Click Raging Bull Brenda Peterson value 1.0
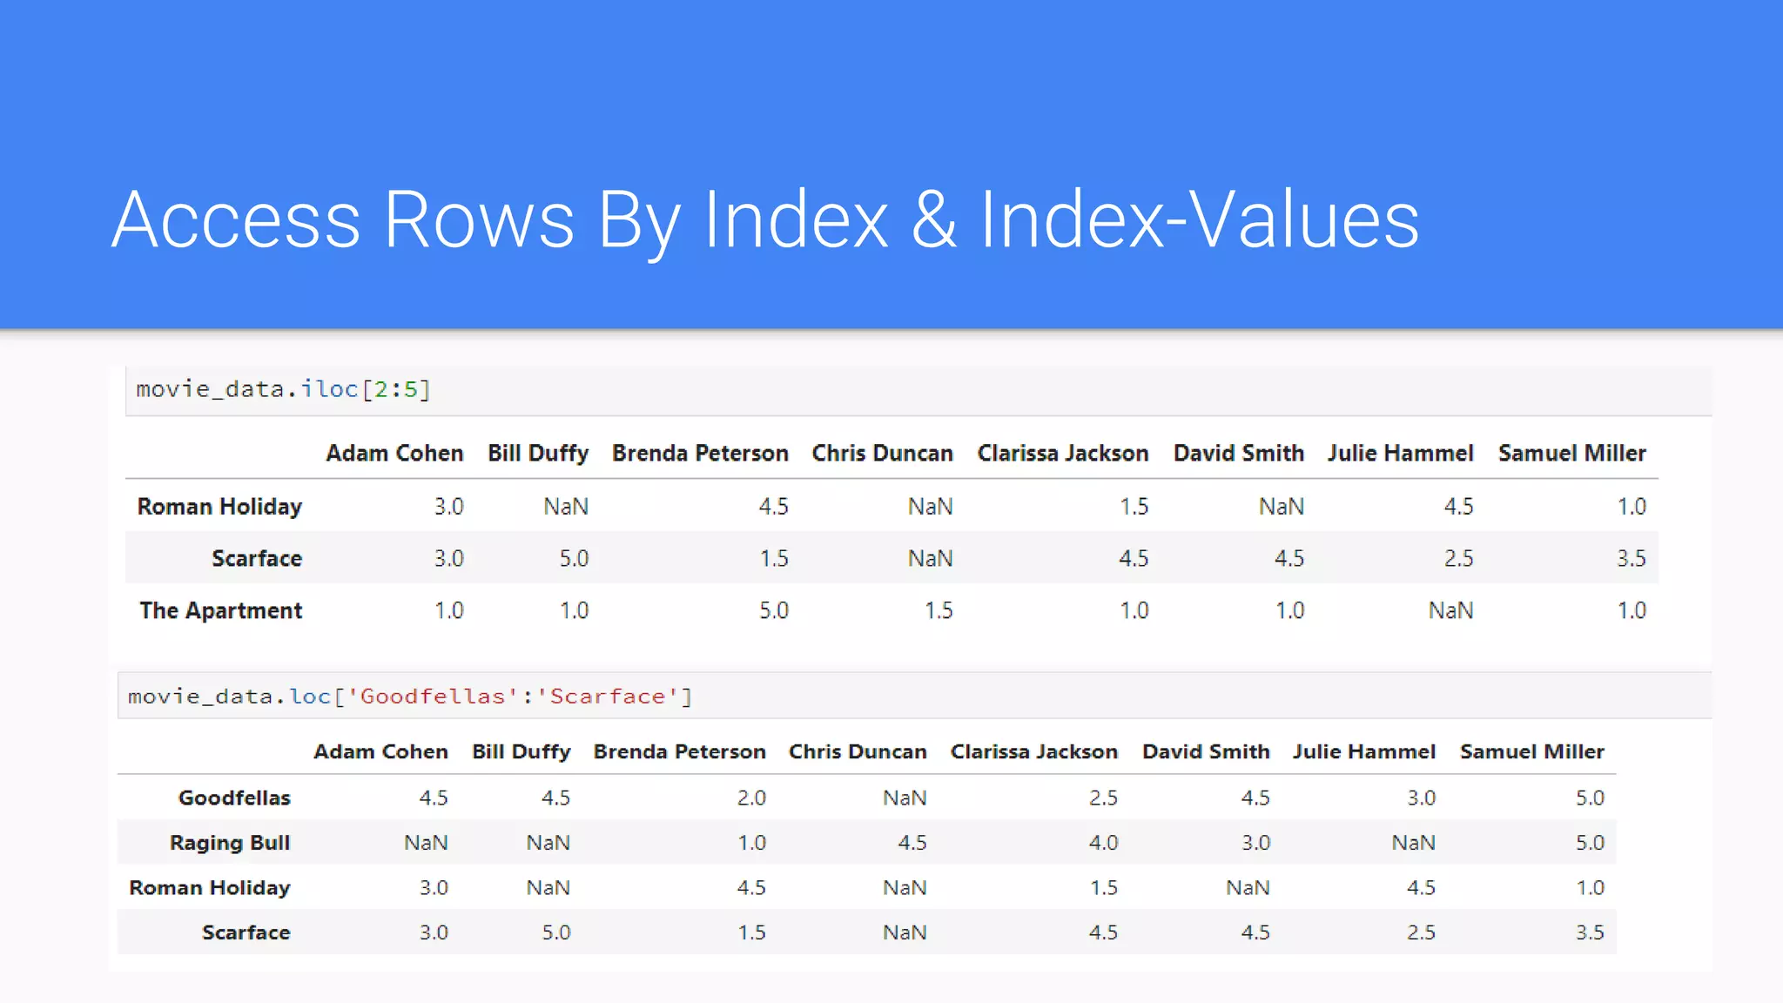The width and height of the screenshot is (1783, 1003). pos(752,843)
